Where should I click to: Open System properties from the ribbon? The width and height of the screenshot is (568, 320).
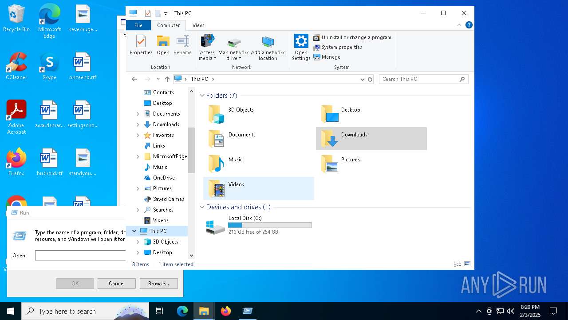(338, 47)
